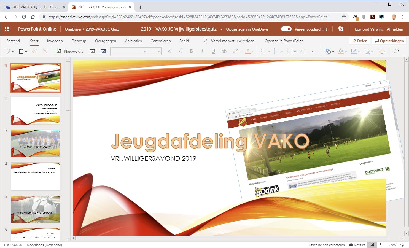Apply the font color A
The height and width of the screenshot is (248, 409).
tap(248, 51)
